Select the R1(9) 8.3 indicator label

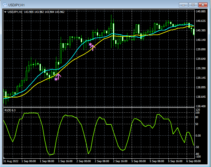(x=10, y=110)
